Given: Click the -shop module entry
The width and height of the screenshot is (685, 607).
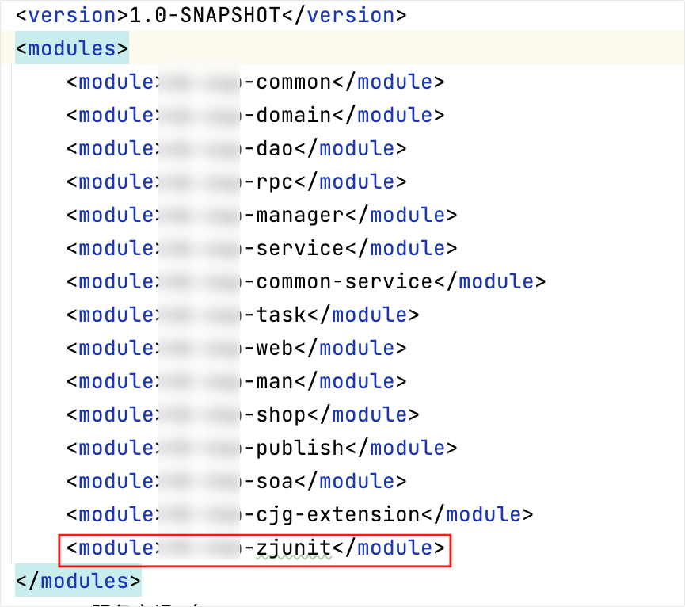Looking at the screenshot, I should coord(243,414).
